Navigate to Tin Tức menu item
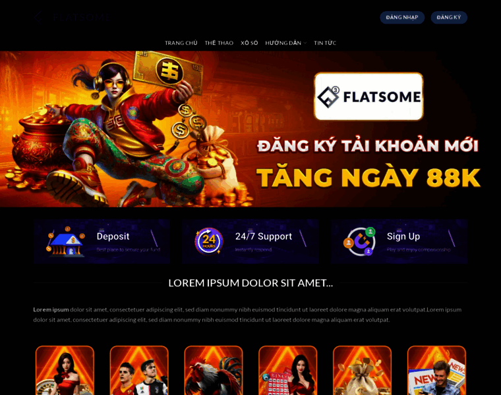This screenshot has width=501, height=395. coord(325,43)
